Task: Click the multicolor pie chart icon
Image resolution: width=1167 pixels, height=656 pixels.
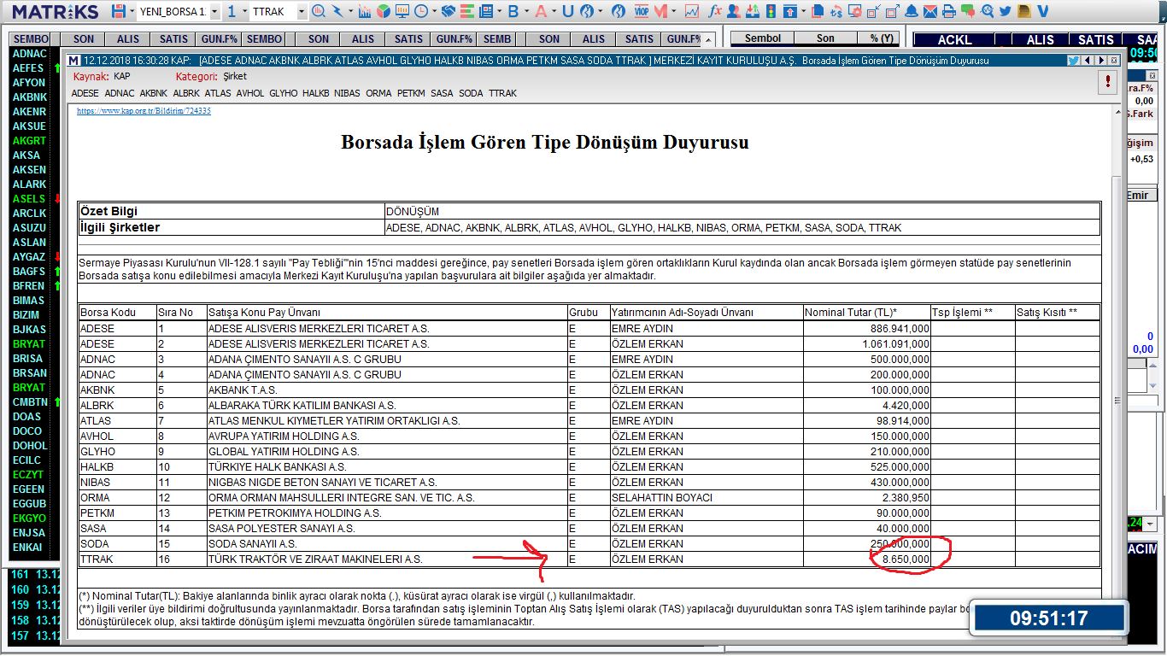Action: [384, 11]
